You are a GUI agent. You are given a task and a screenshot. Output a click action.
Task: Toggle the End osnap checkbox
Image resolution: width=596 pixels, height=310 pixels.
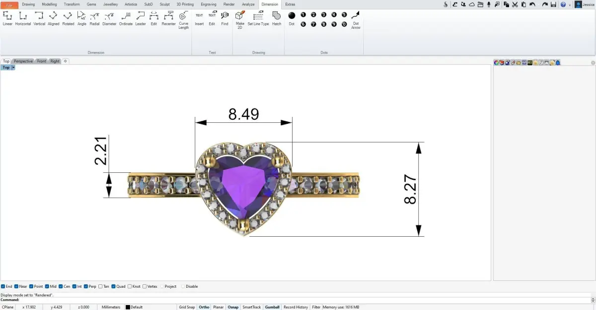(x=3, y=286)
